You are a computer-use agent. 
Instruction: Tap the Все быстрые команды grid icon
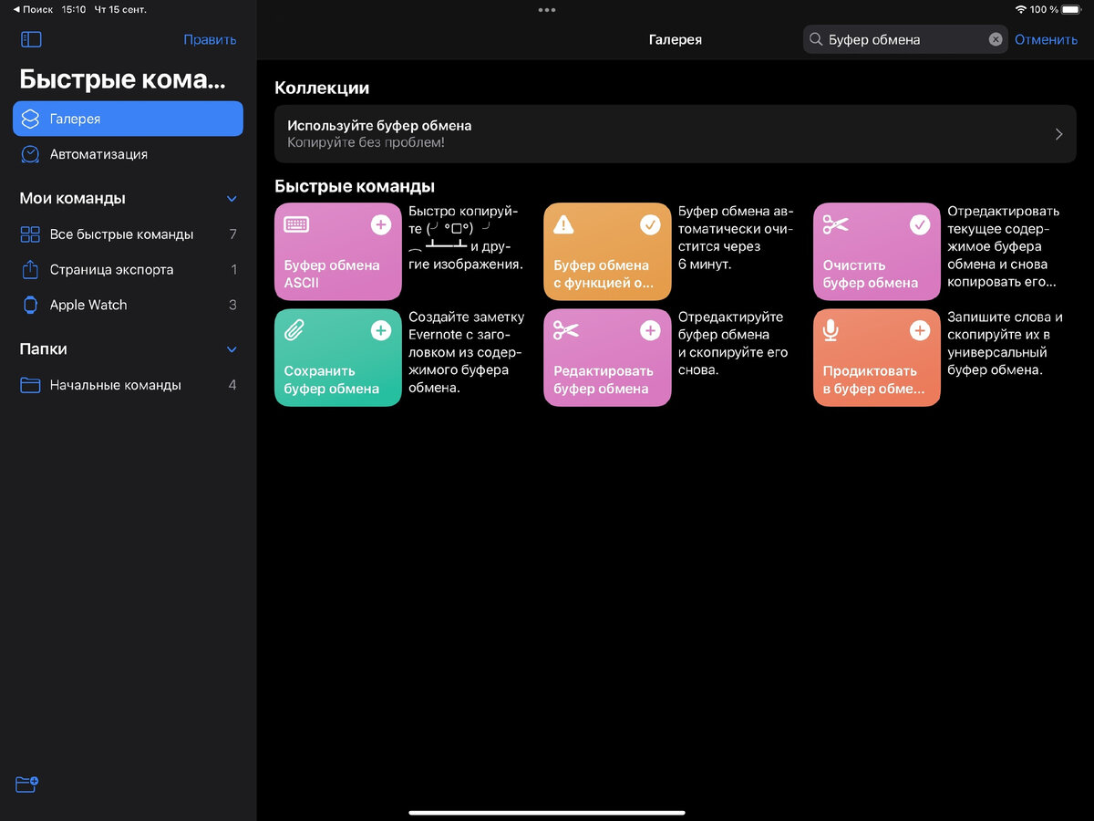[30, 234]
